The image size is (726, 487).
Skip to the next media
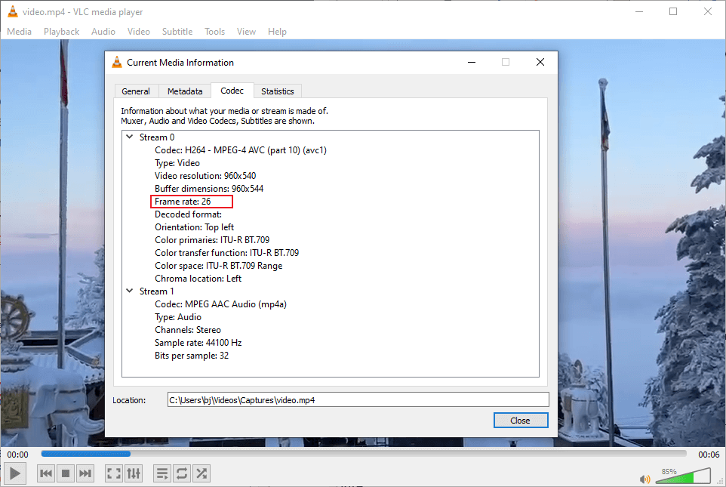(x=85, y=473)
